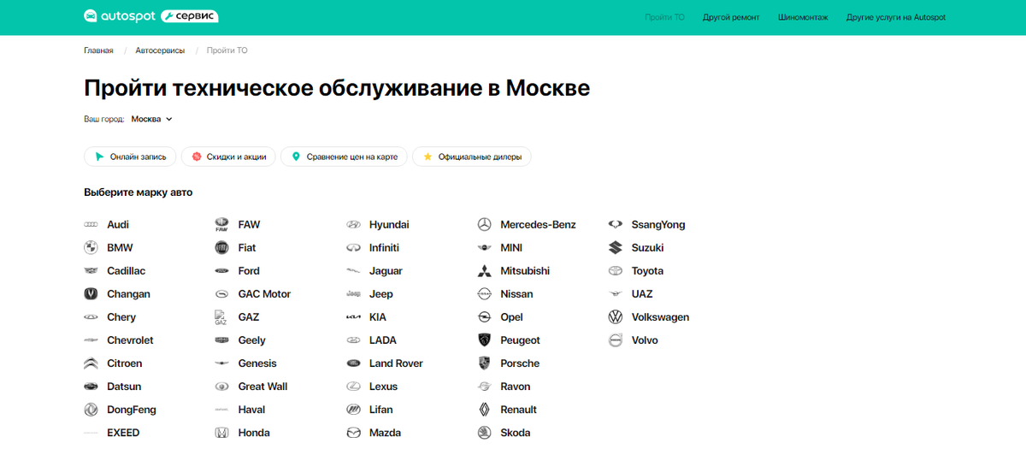
Task: Click the Volvo logo icon
Action: click(616, 340)
